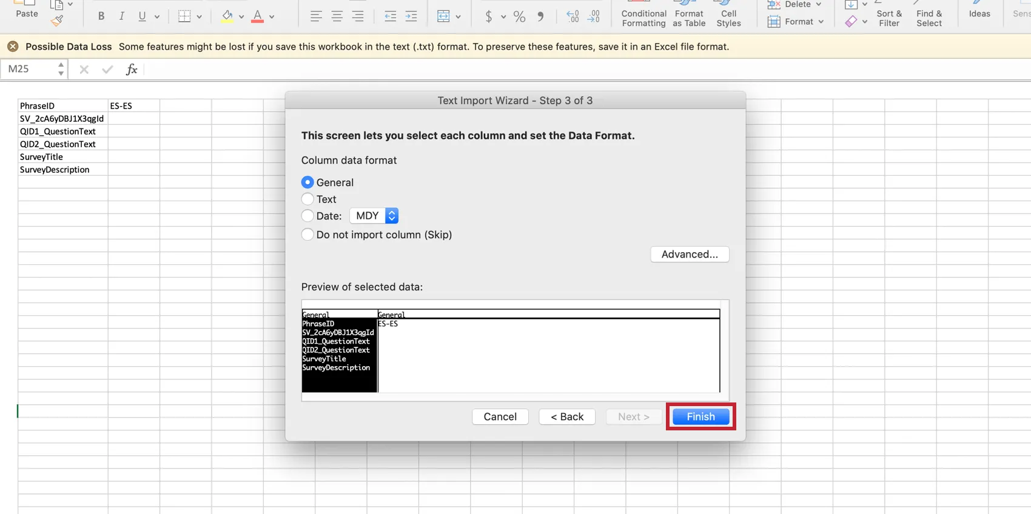Viewport: 1031px width, 514px height.
Task: Open the Name Box stepper arrows
Action: click(x=61, y=69)
